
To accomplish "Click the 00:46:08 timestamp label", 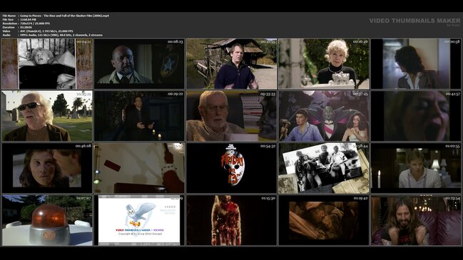I will (x=83, y=146).
